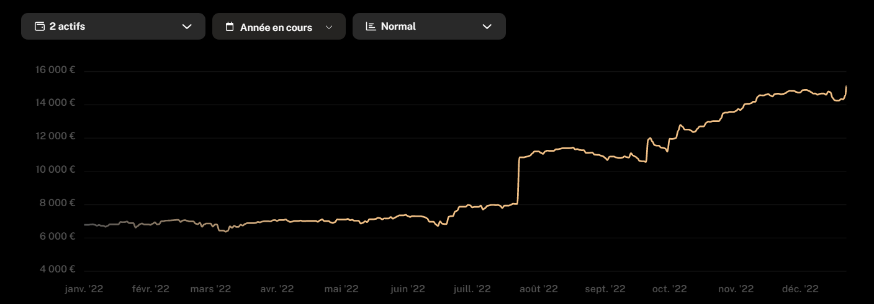Click the '16 000 €' axis label

[55, 70]
